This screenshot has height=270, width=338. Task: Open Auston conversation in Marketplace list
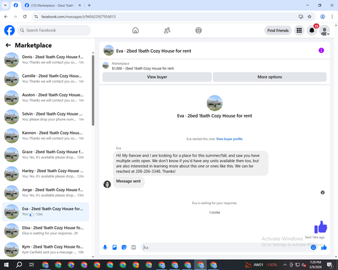coord(46,98)
